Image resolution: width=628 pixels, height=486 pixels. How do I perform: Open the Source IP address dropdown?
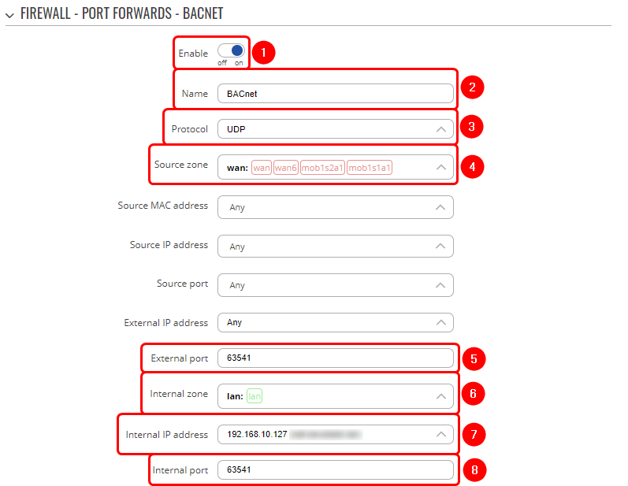[x=335, y=247]
